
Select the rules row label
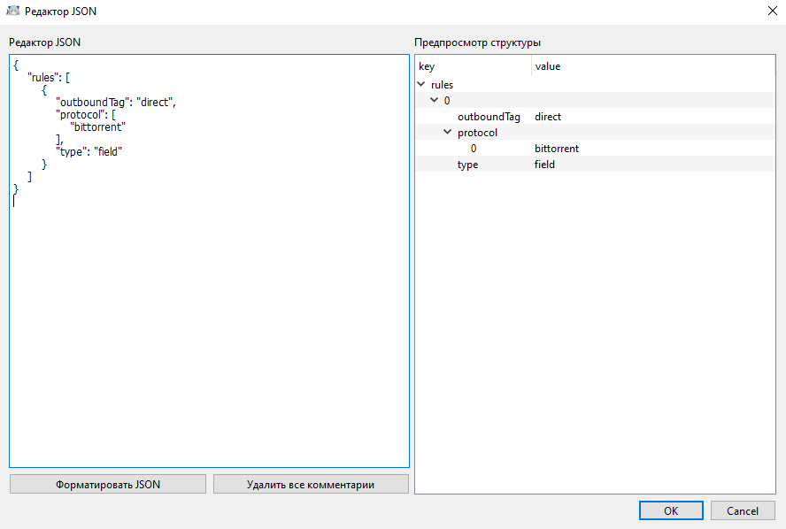(442, 85)
